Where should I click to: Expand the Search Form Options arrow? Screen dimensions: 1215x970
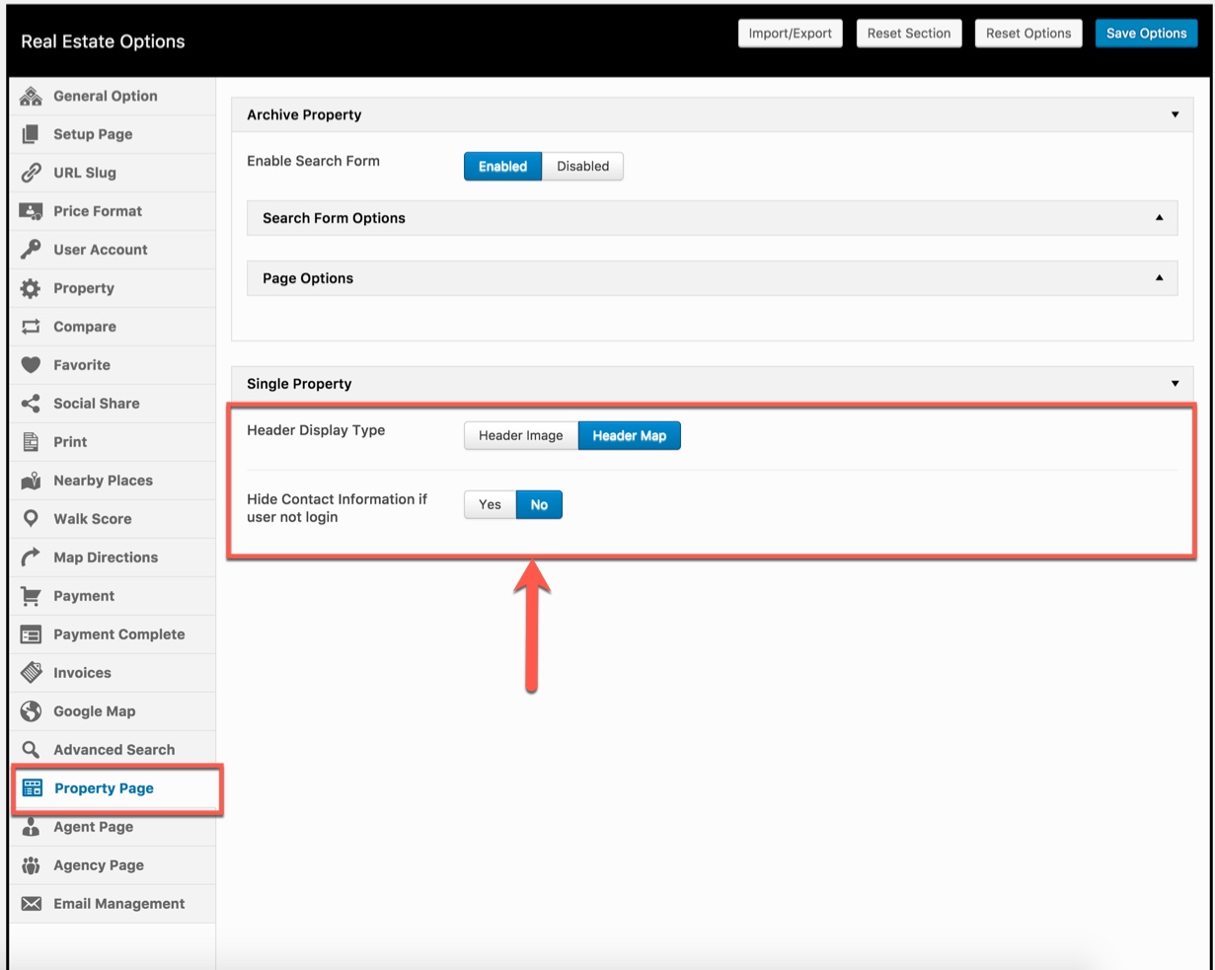(x=1159, y=218)
